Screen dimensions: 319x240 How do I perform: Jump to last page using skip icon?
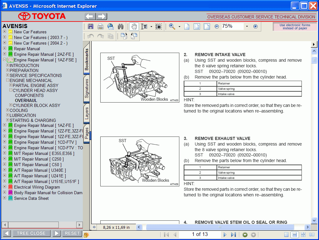click(233, 234)
